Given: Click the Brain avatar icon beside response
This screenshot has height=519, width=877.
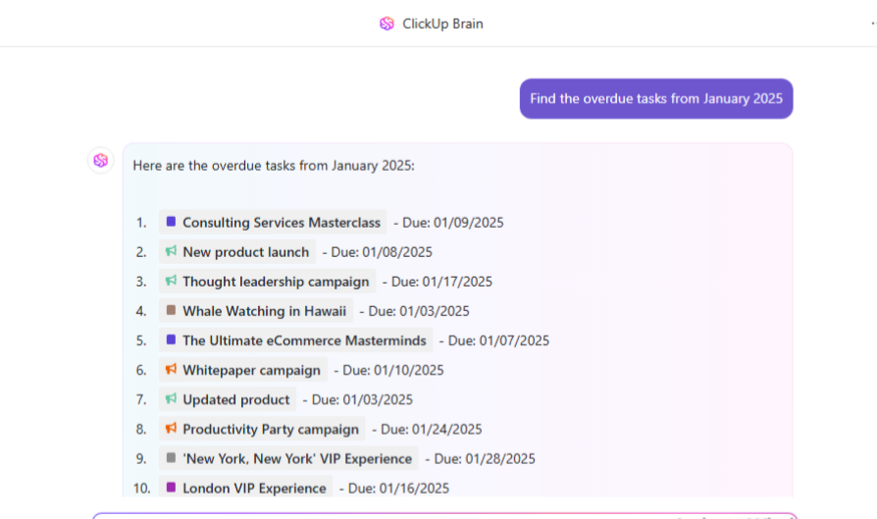Looking at the screenshot, I should point(100,160).
